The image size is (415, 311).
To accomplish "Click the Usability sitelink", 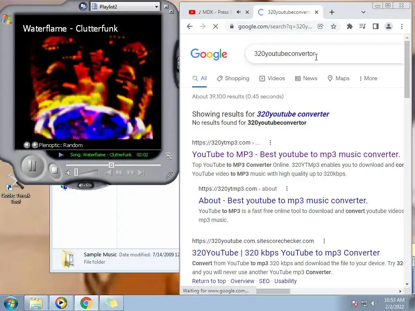I will point(285,281).
